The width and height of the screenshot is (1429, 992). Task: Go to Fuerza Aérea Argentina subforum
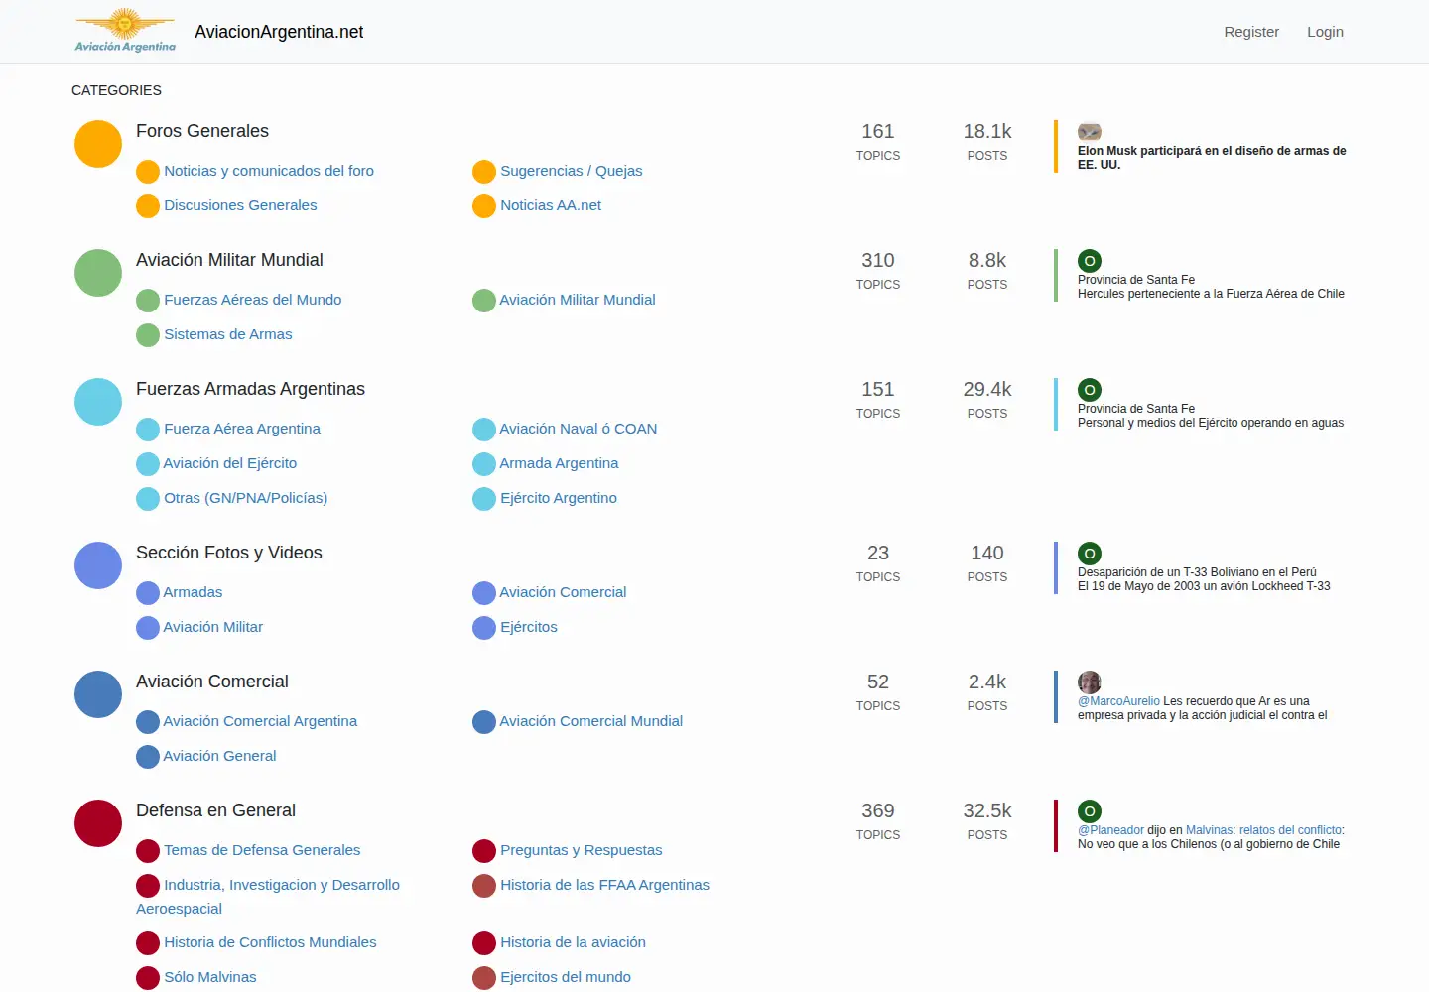pyautogui.click(x=242, y=429)
